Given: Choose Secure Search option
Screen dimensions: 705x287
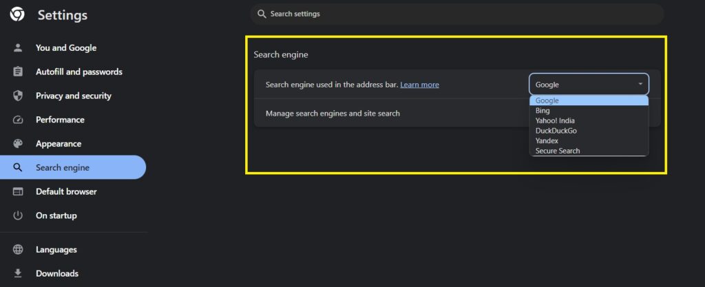Looking at the screenshot, I should [x=589, y=151].
